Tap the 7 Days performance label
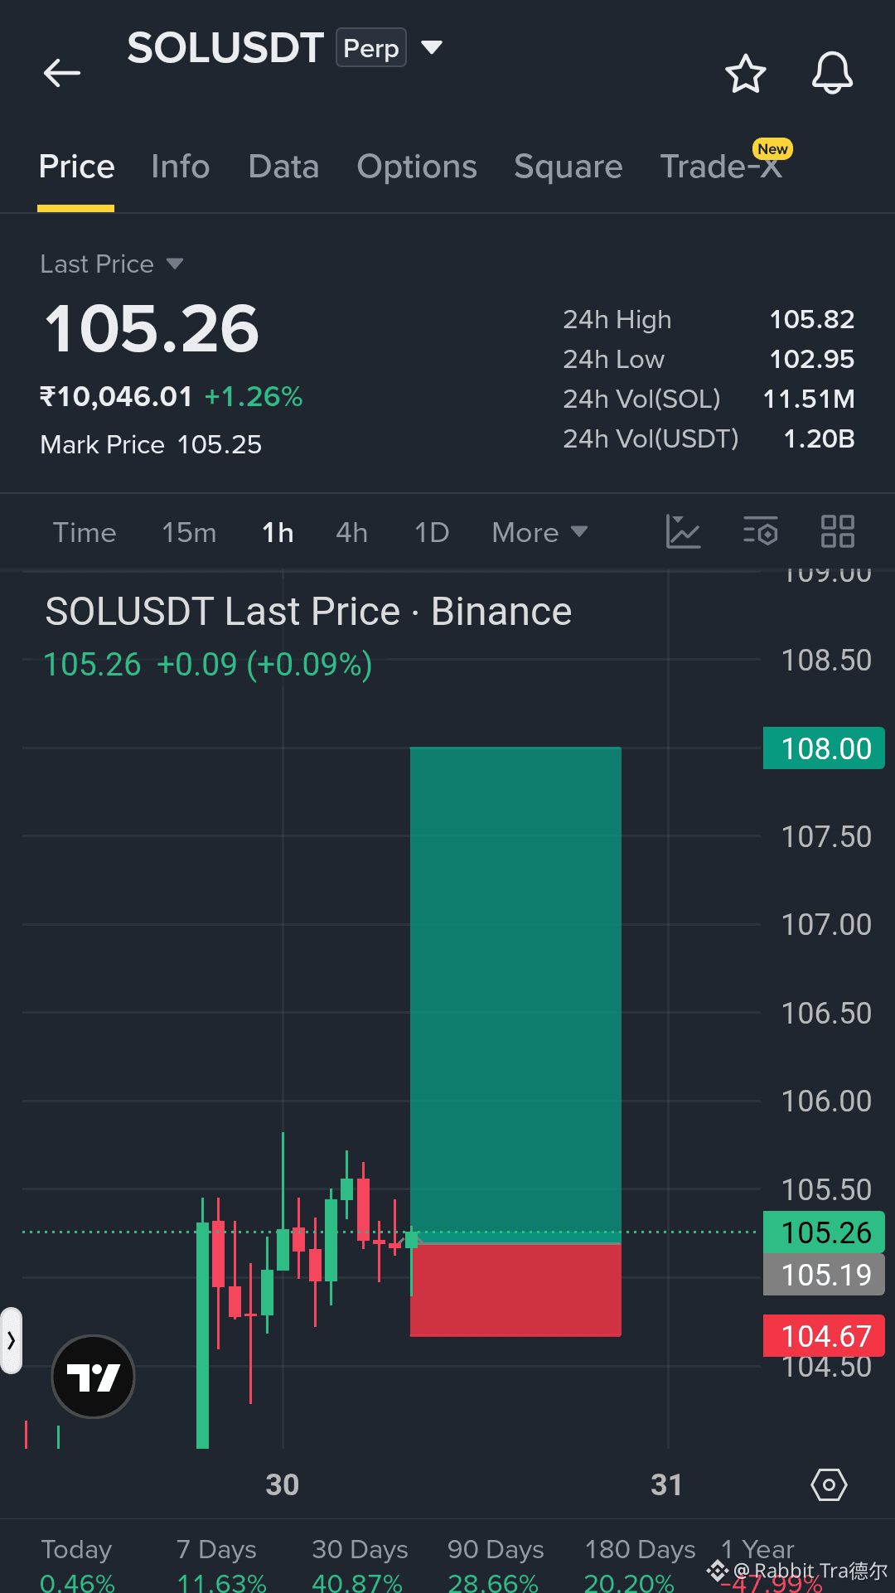This screenshot has width=895, height=1593. click(x=216, y=1549)
